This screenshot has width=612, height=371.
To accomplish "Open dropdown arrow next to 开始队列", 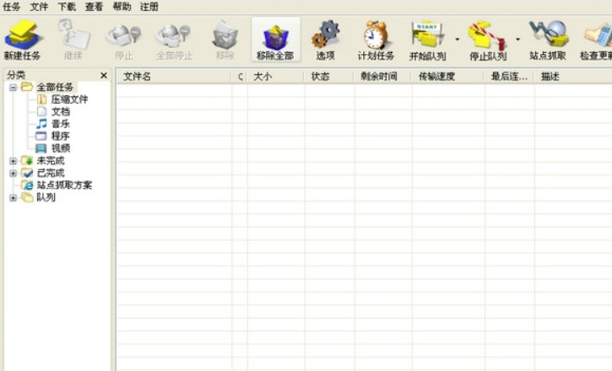I will (x=457, y=40).
